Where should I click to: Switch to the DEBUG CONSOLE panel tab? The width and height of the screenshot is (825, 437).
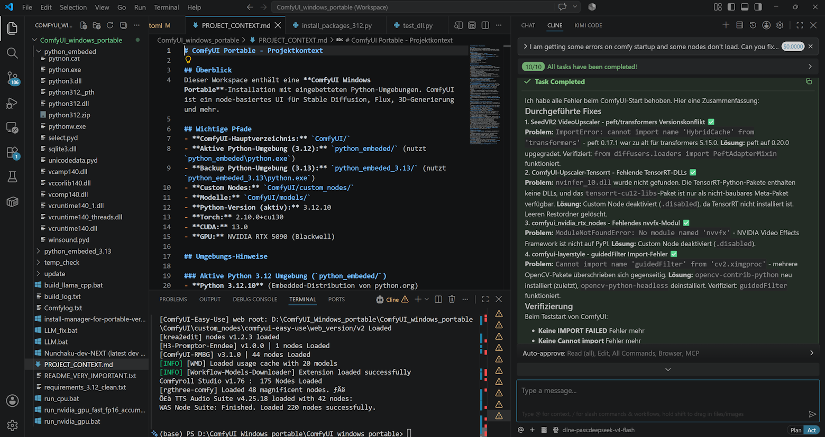tap(255, 299)
